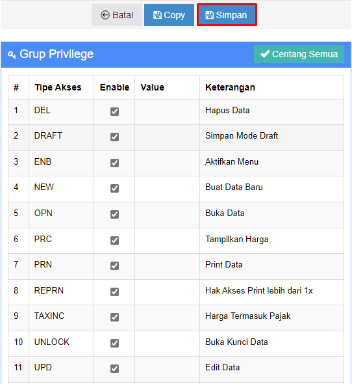Uncheck the PRC Tampilkan Harga checkbox
This screenshot has width=352, height=384.
pos(114,240)
